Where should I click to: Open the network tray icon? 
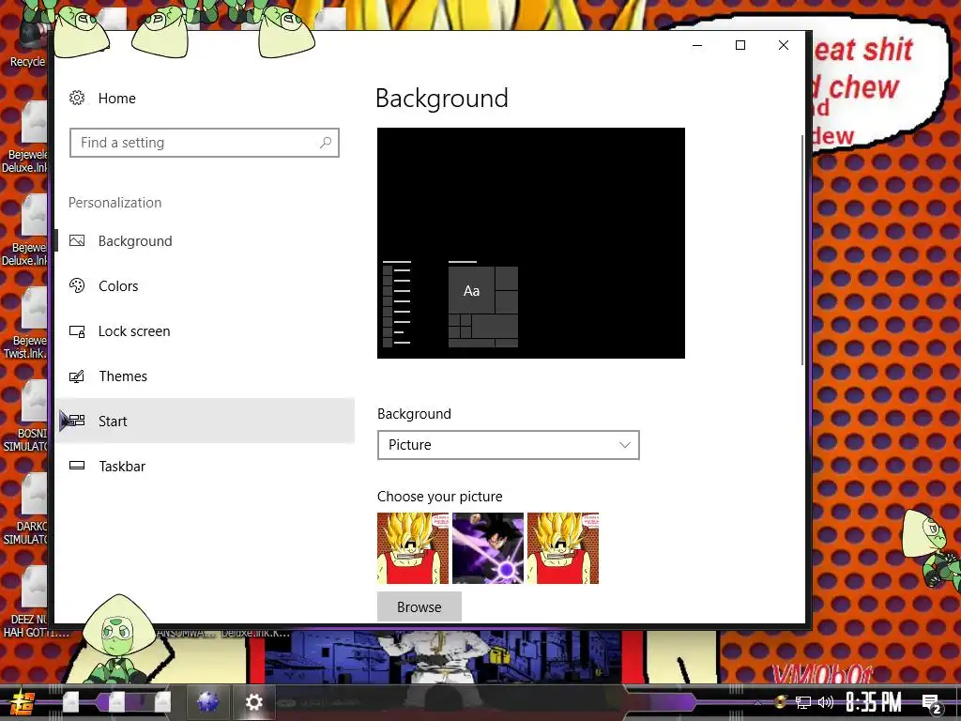pos(803,702)
